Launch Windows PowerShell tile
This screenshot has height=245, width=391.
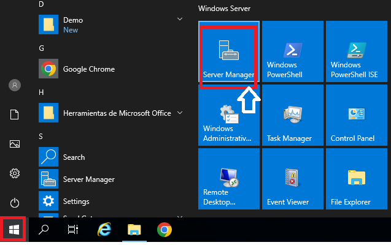click(x=293, y=51)
